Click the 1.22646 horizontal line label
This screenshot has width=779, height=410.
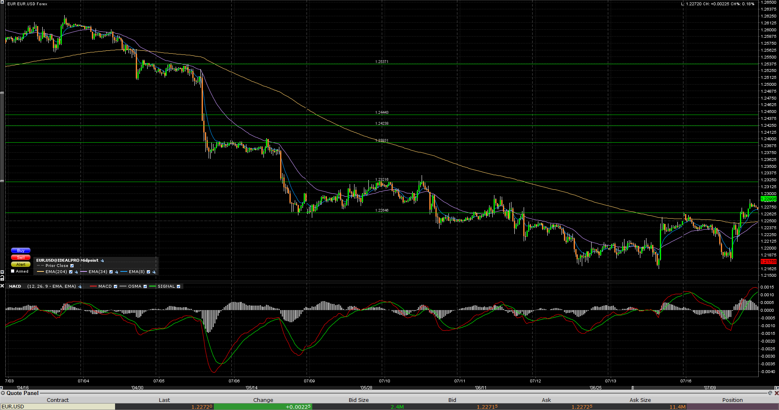click(382, 210)
